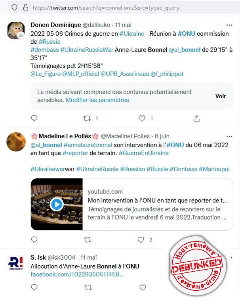240x305 pixels.
Task: Like S. Isk's tweet
Action: [143, 287]
